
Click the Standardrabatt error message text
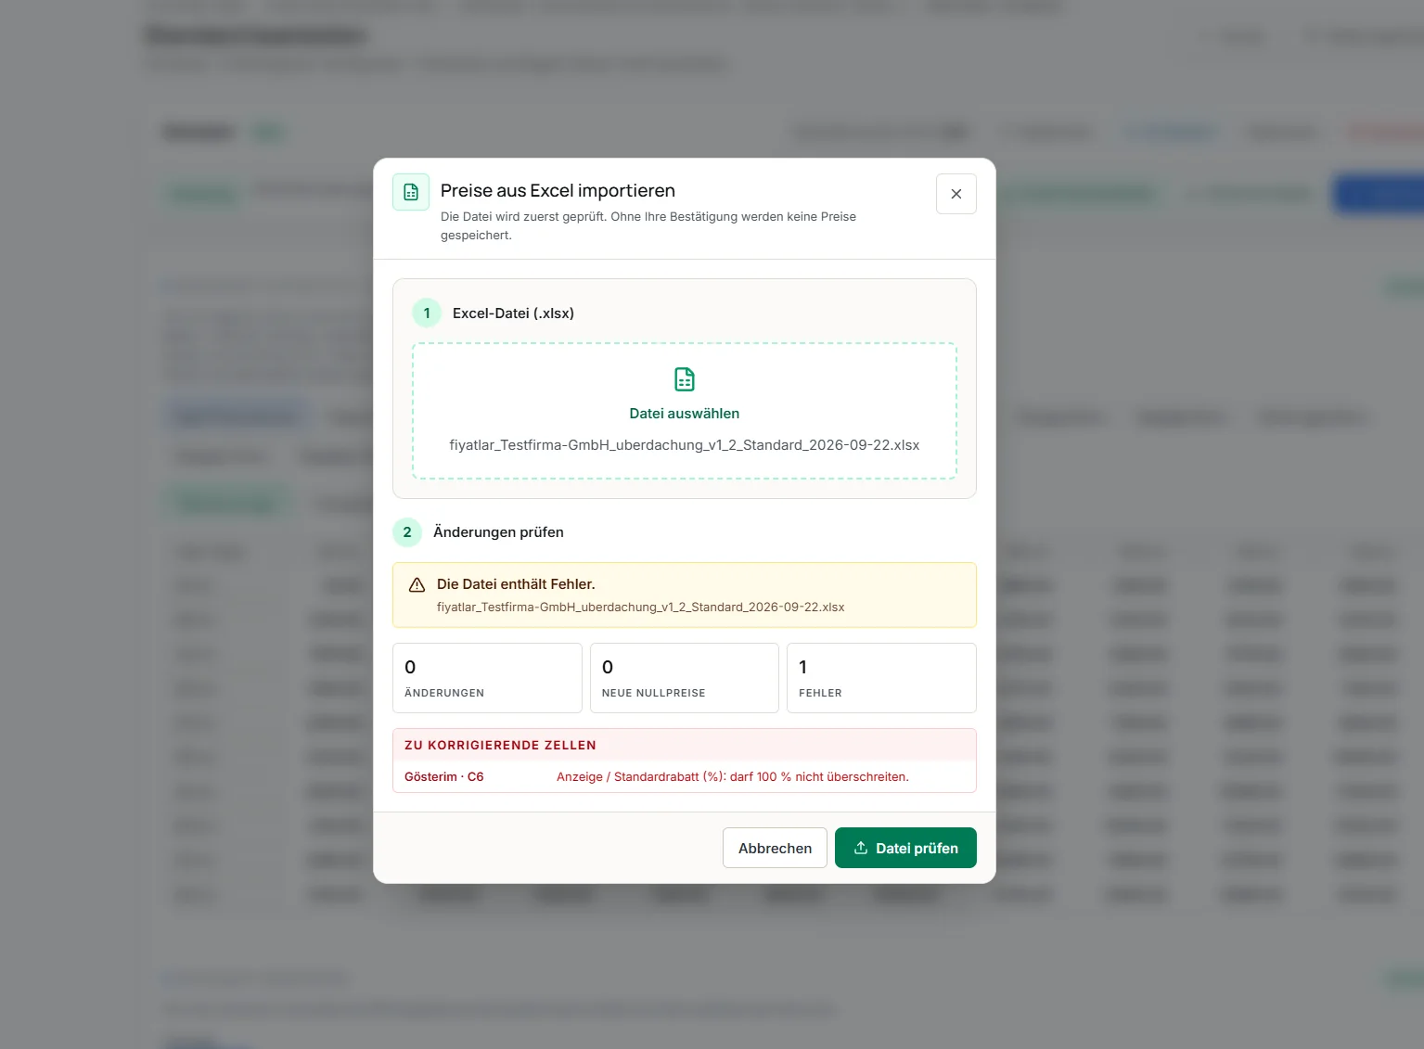click(x=733, y=777)
